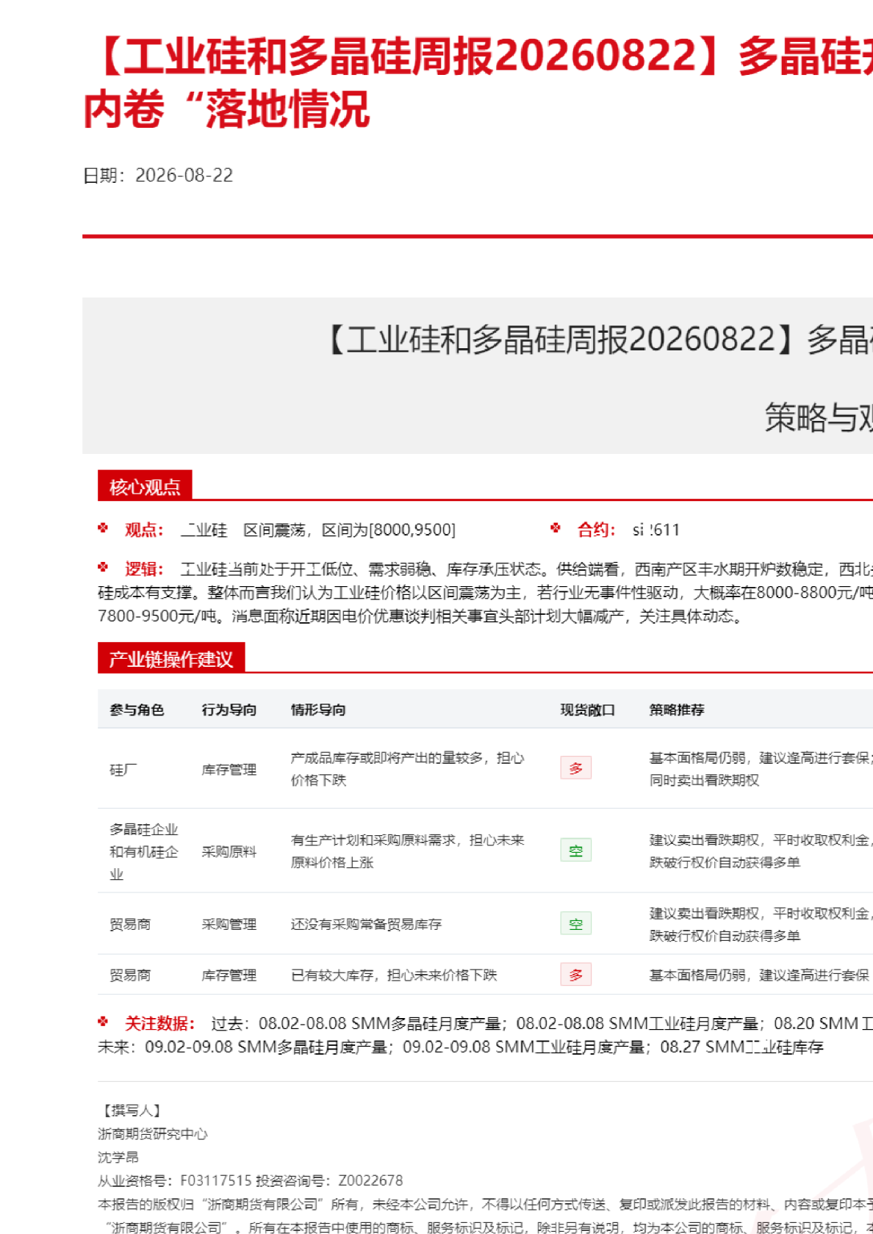Click the red bullet icon beside 逻辑
The height and width of the screenshot is (1234, 873).
click(103, 567)
